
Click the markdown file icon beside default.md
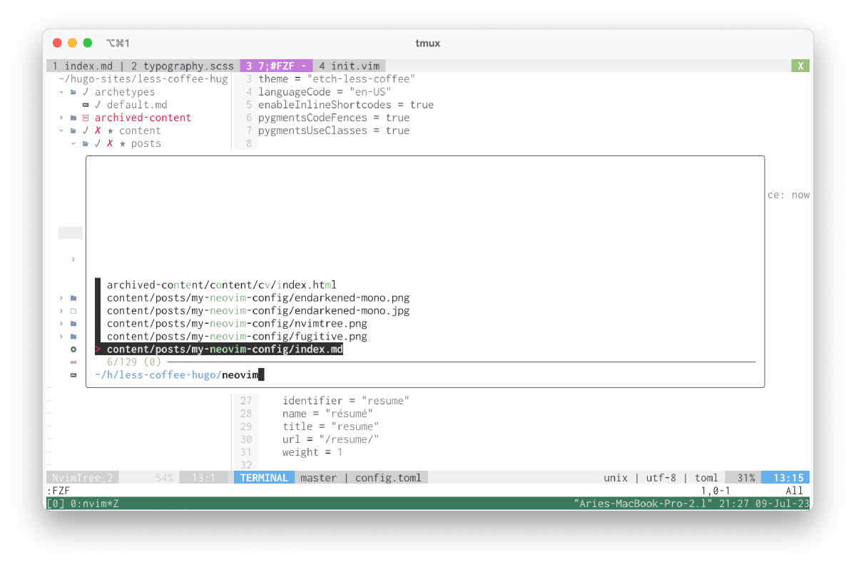point(86,105)
